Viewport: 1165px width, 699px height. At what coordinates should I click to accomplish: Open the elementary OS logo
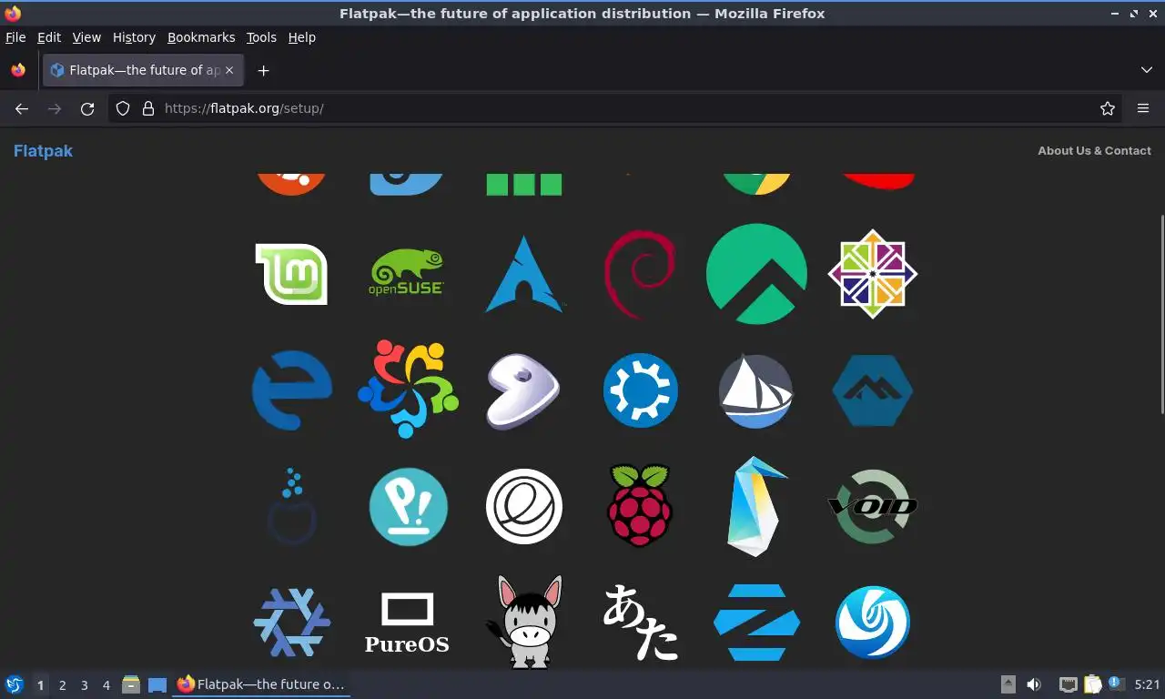click(x=523, y=506)
